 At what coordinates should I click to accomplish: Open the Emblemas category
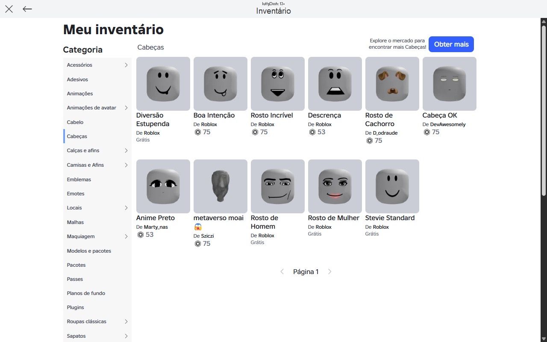pos(97,180)
